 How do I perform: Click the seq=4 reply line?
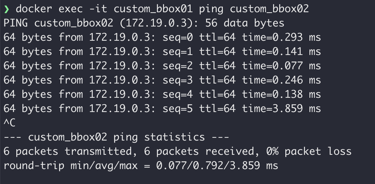162,94
